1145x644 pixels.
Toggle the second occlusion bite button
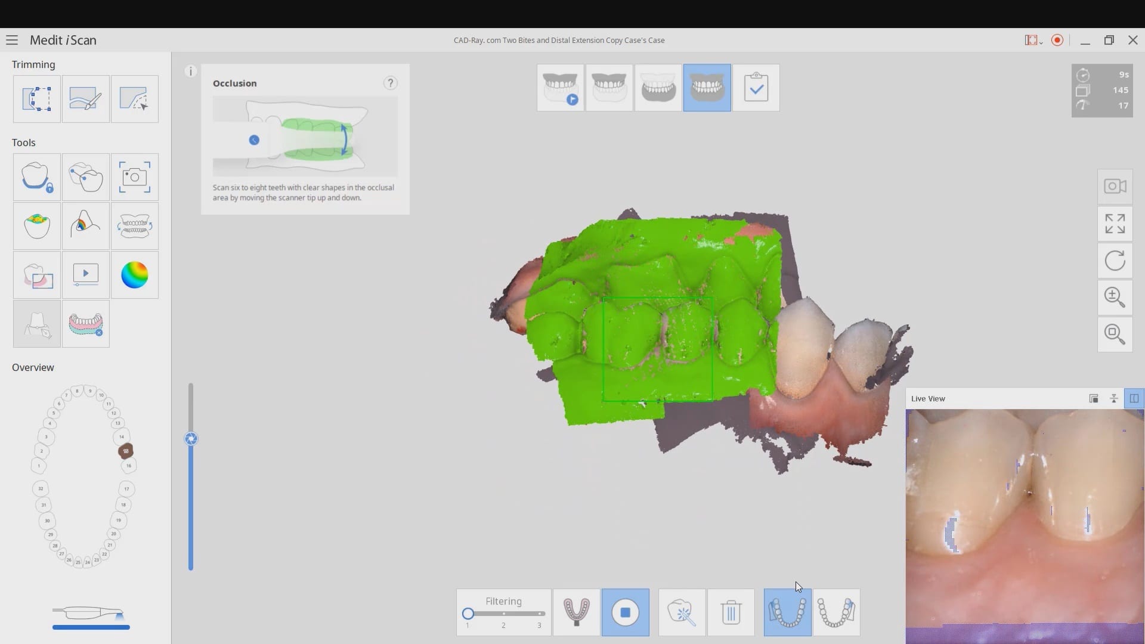click(836, 612)
